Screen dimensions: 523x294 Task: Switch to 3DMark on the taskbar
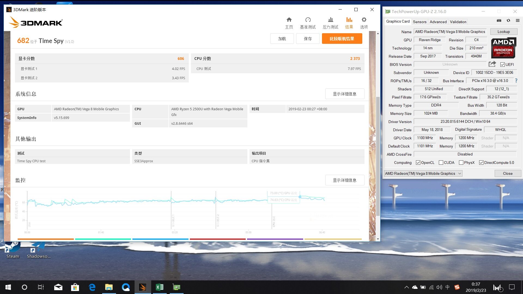pyautogui.click(x=143, y=287)
